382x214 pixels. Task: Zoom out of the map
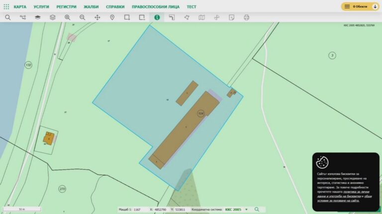point(83,17)
